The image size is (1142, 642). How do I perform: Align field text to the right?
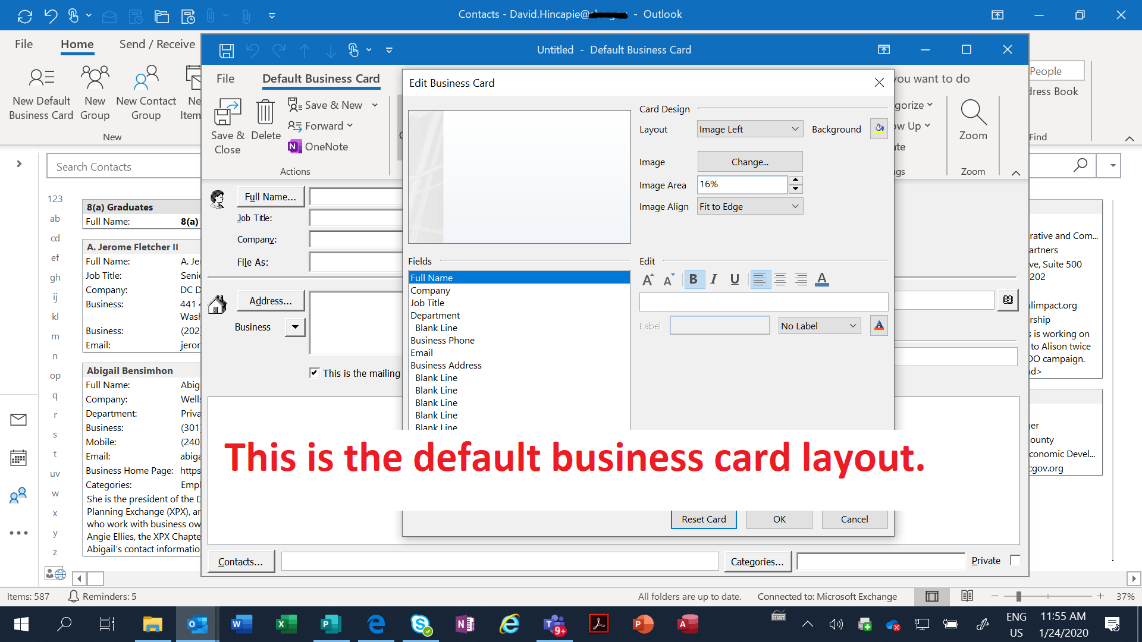pyautogui.click(x=801, y=279)
